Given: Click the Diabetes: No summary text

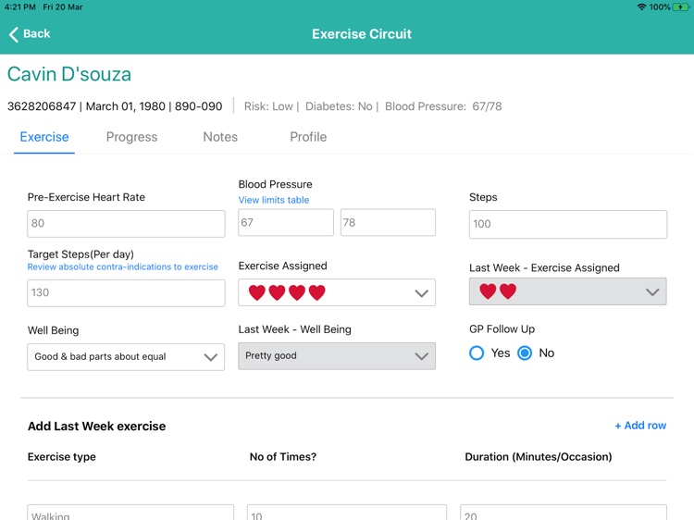Looking at the screenshot, I should [339, 106].
